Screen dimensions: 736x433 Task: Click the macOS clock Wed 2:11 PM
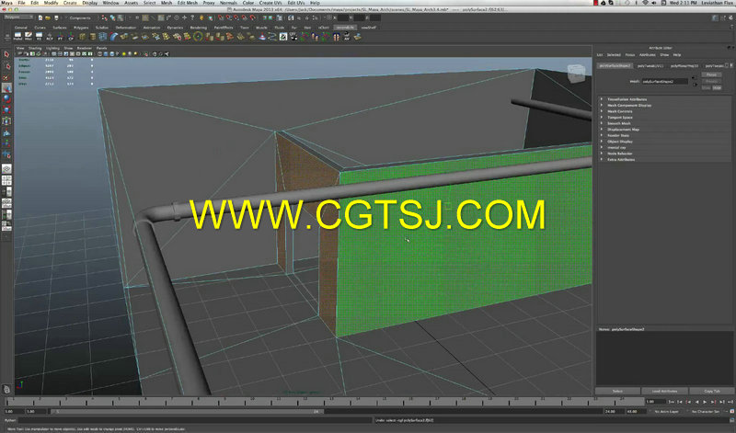pos(683,3)
